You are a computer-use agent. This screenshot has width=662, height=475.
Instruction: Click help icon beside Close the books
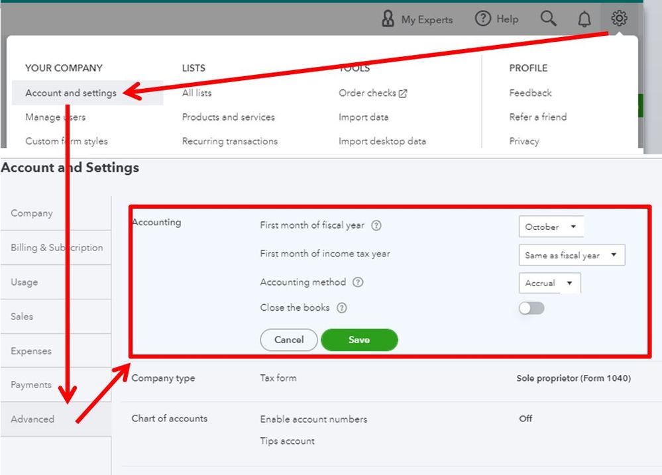(342, 308)
